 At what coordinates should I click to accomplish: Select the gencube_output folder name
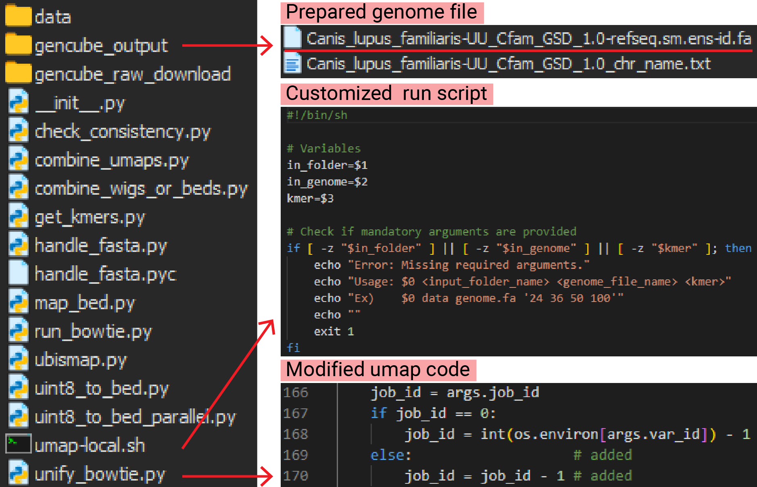point(101,46)
